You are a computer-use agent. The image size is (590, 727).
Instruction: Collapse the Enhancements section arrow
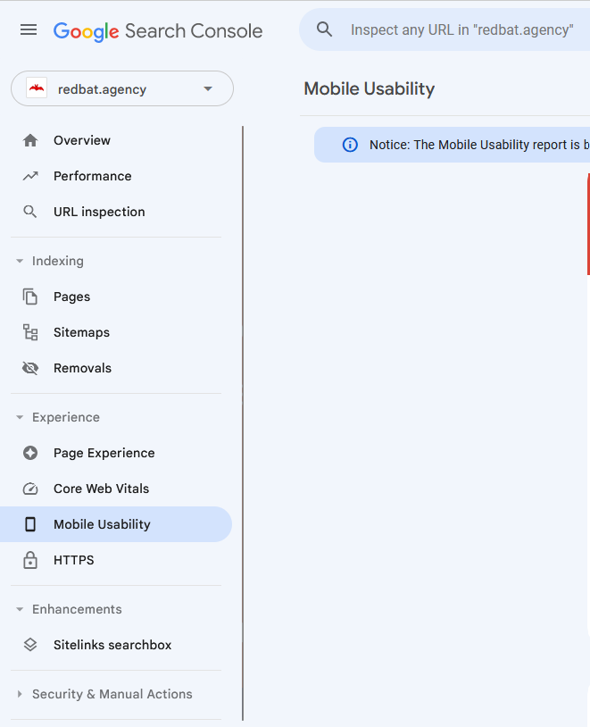click(x=20, y=609)
